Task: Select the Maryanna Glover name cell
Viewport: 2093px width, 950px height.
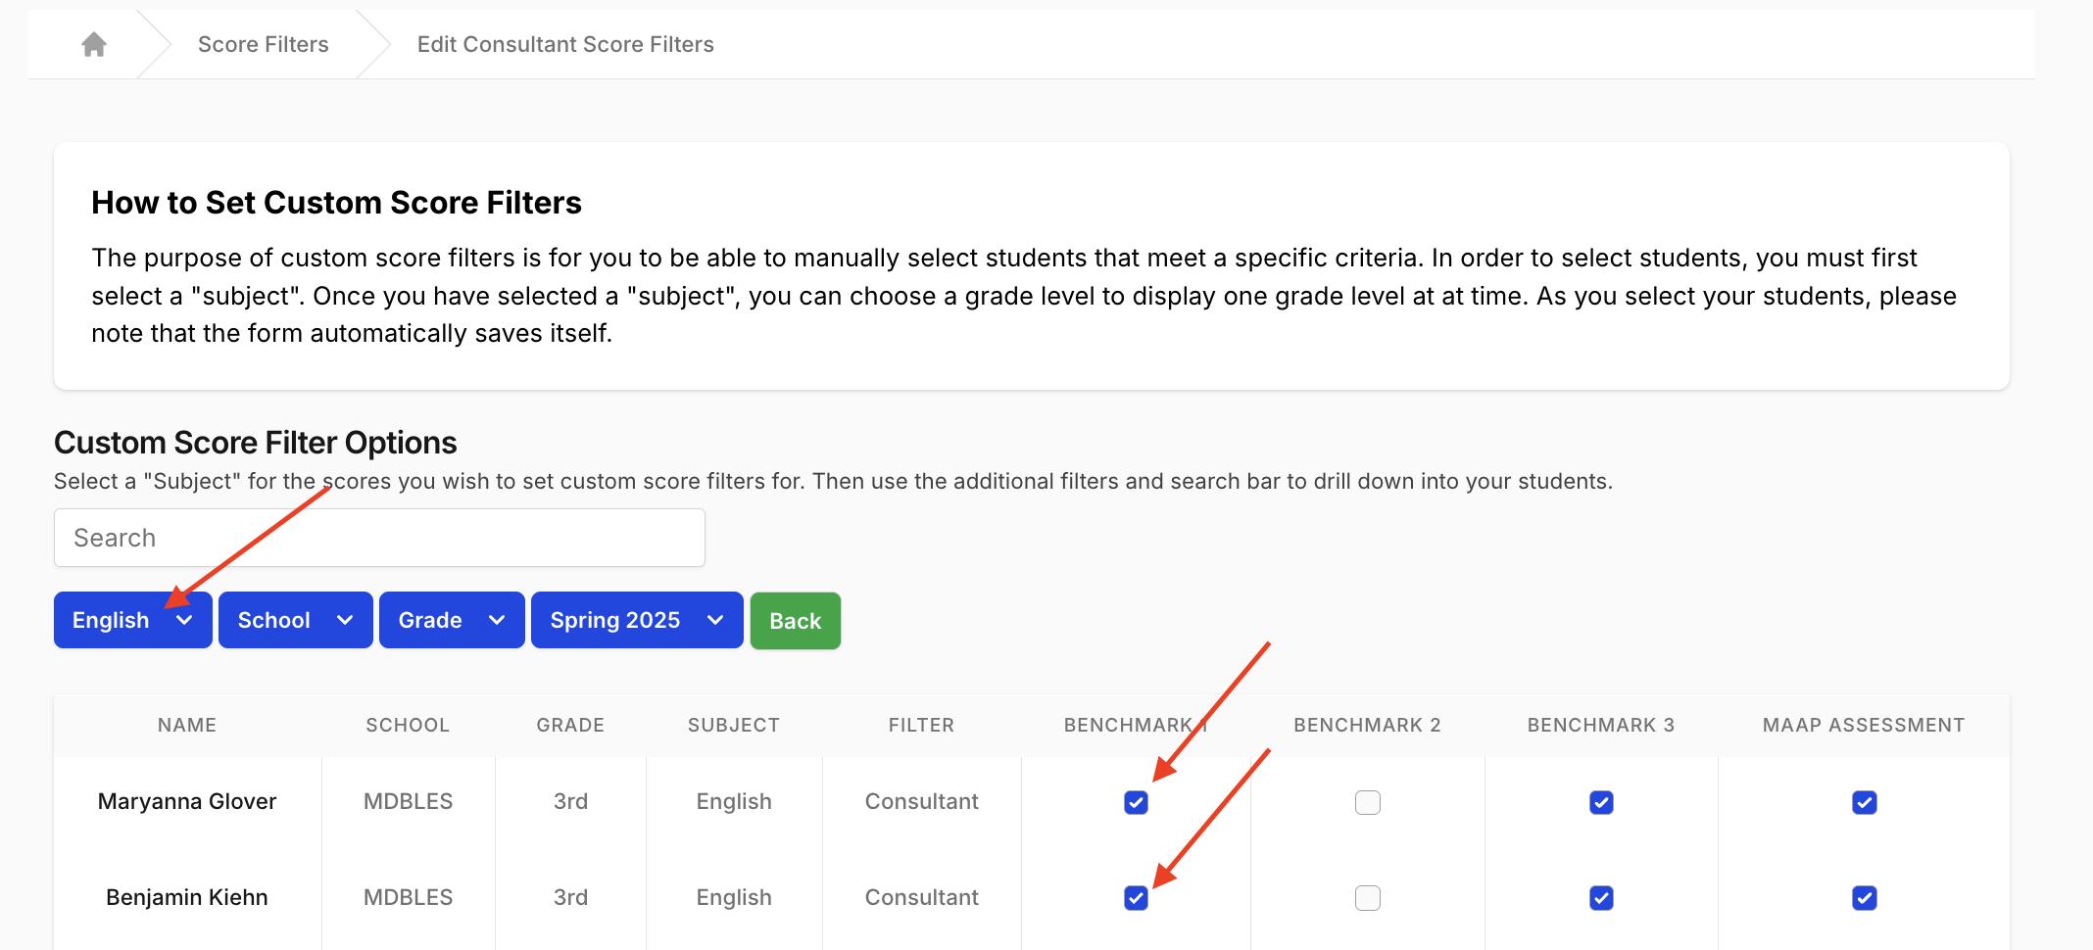Action: [x=187, y=801]
